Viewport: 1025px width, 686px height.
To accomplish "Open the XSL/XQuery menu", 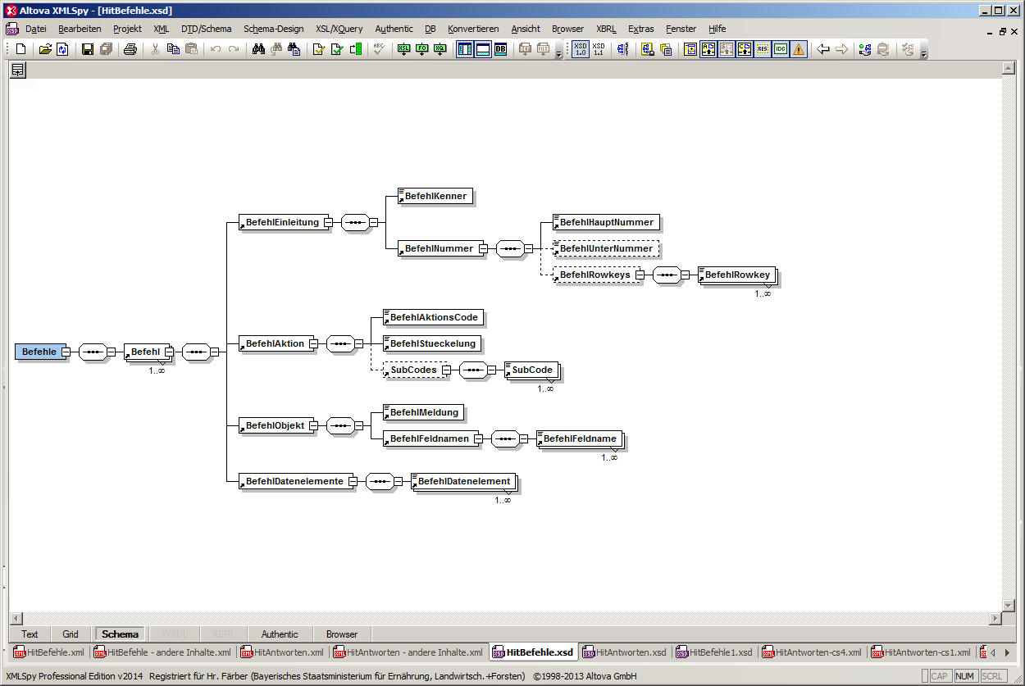I will (339, 29).
